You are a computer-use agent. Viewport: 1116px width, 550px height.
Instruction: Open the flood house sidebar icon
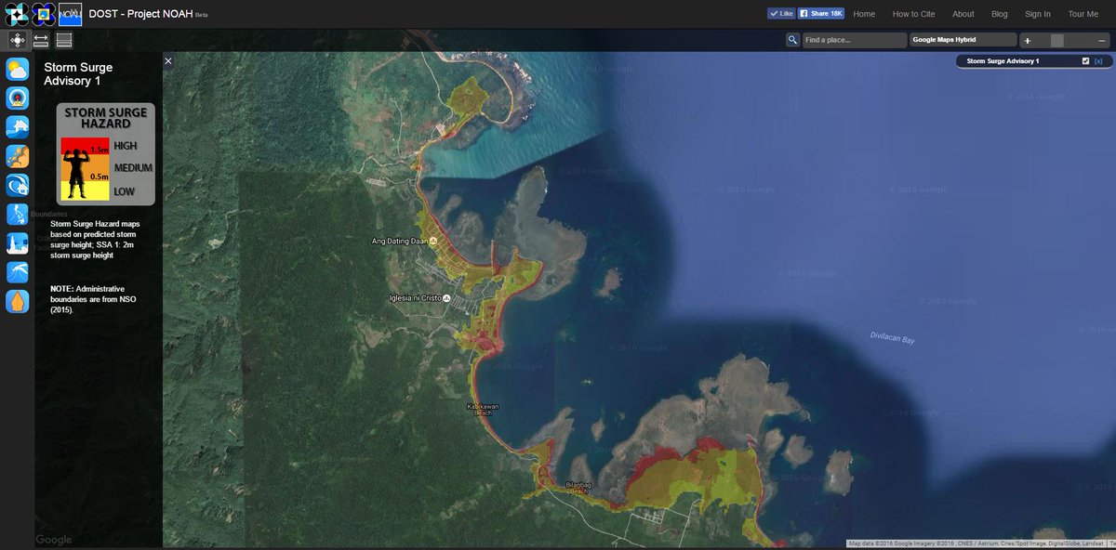(x=18, y=127)
